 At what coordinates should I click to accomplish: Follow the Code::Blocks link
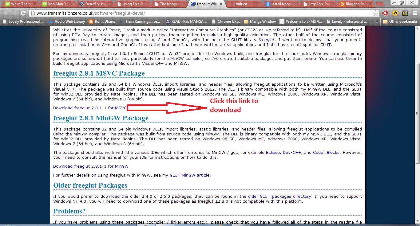(326, 152)
